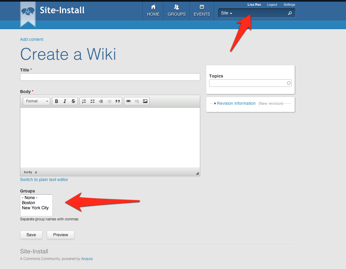
Task: Follow the Add content breadcrumb link
Action: point(32,39)
